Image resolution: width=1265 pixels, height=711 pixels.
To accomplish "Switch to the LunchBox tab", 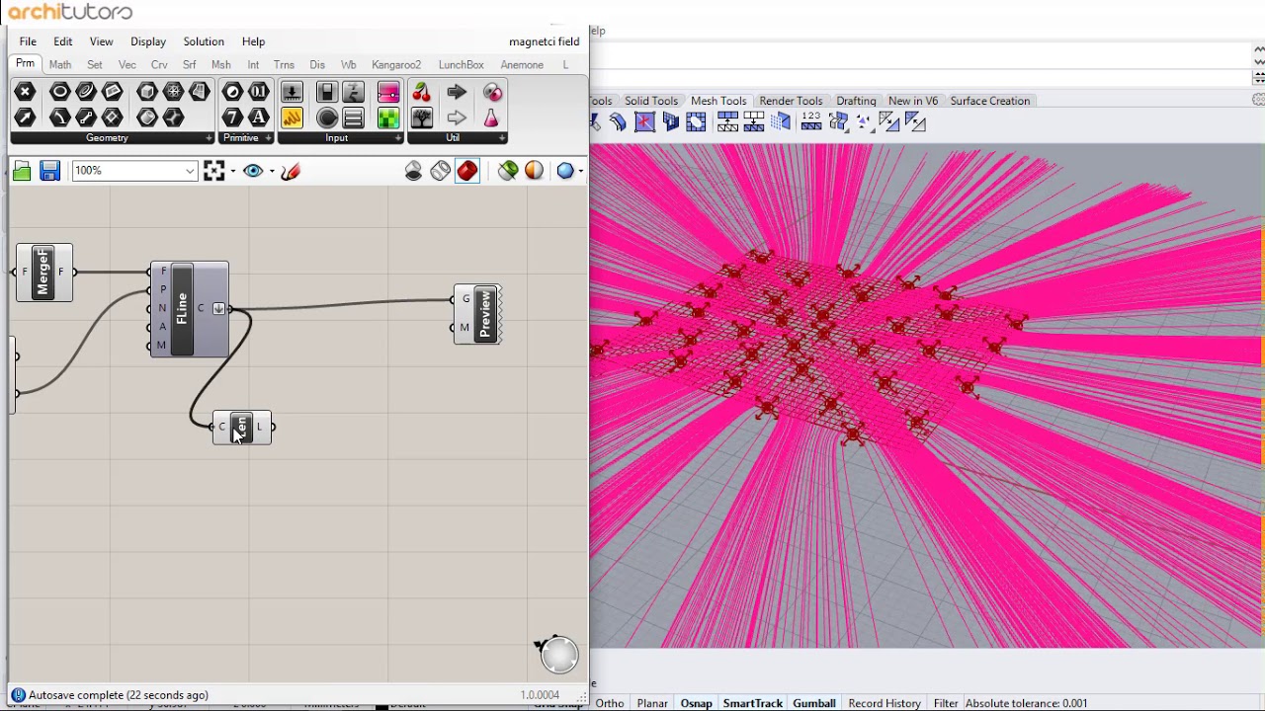I will 462,65.
